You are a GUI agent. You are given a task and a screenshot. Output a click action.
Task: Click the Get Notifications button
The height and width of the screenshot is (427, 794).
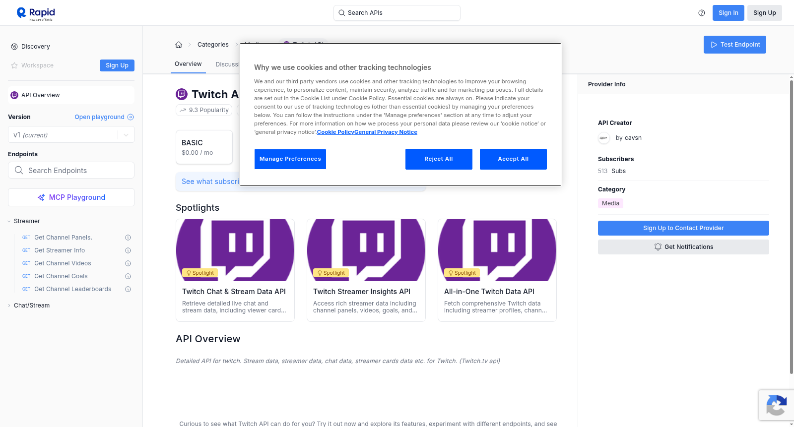click(x=683, y=247)
